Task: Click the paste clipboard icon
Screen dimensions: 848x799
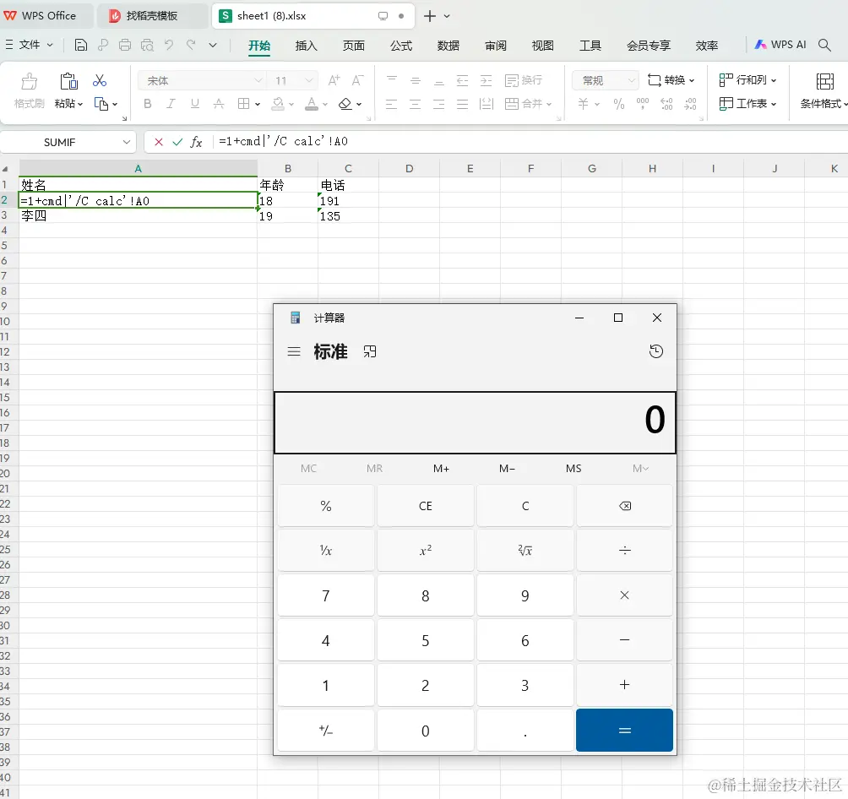Action: coord(68,81)
